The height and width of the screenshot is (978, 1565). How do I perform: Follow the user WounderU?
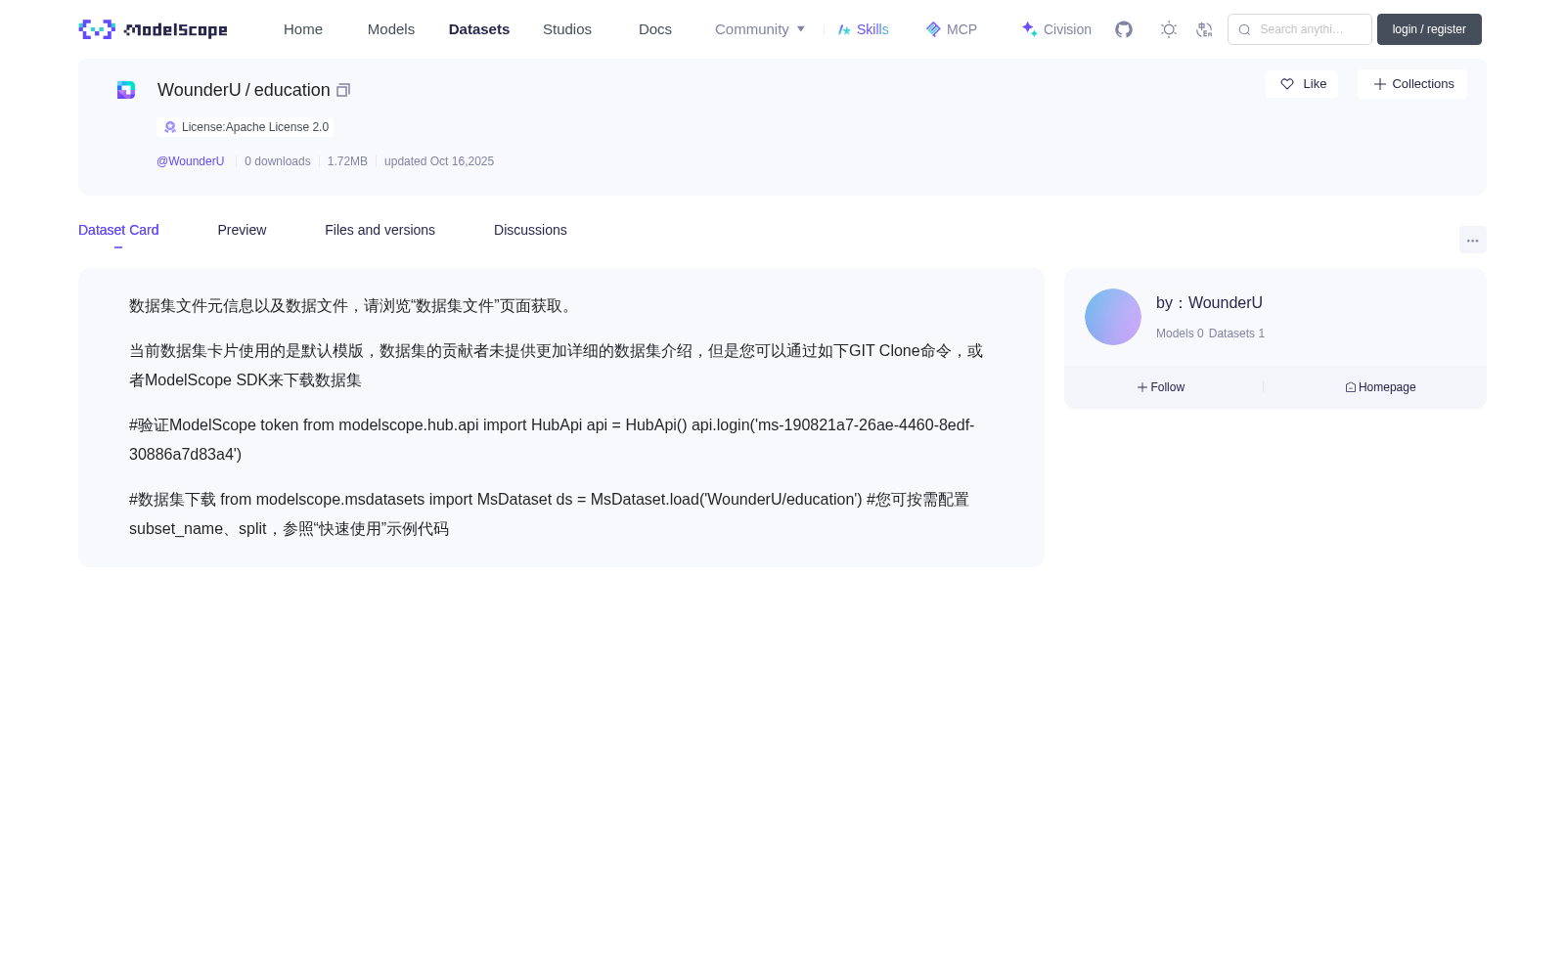coord(1161,387)
